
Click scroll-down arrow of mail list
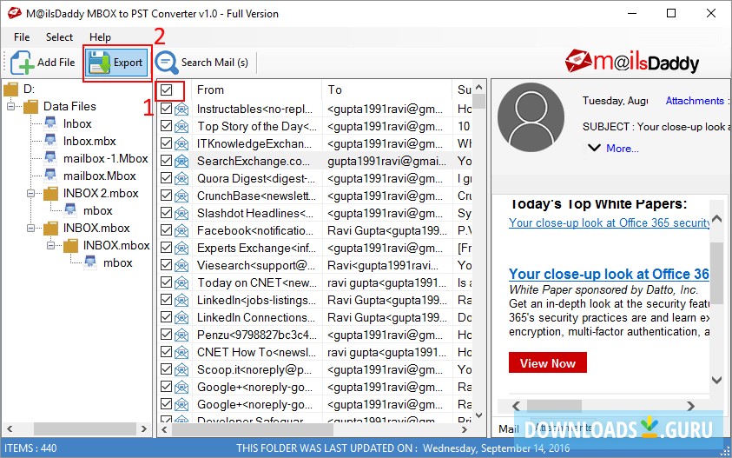(478, 415)
